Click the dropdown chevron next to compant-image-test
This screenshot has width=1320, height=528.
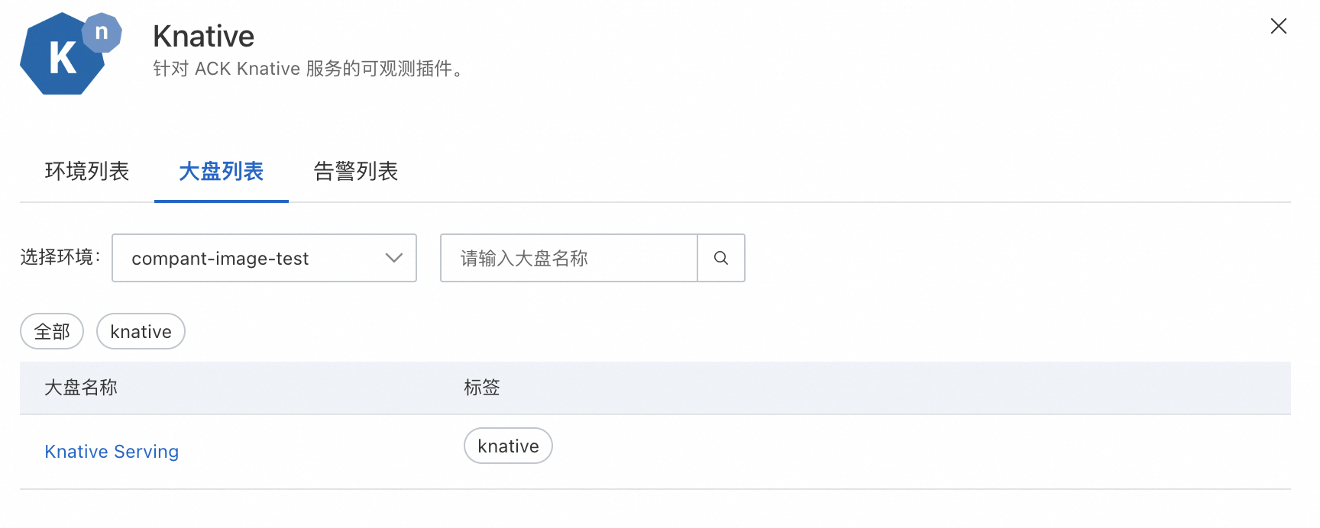point(393,258)
